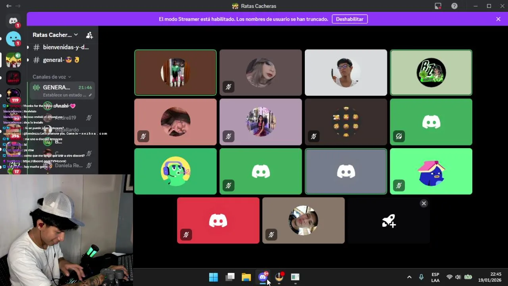508x286 pixels.
Task: Go back using the back arrow
Action: point(9,6)
